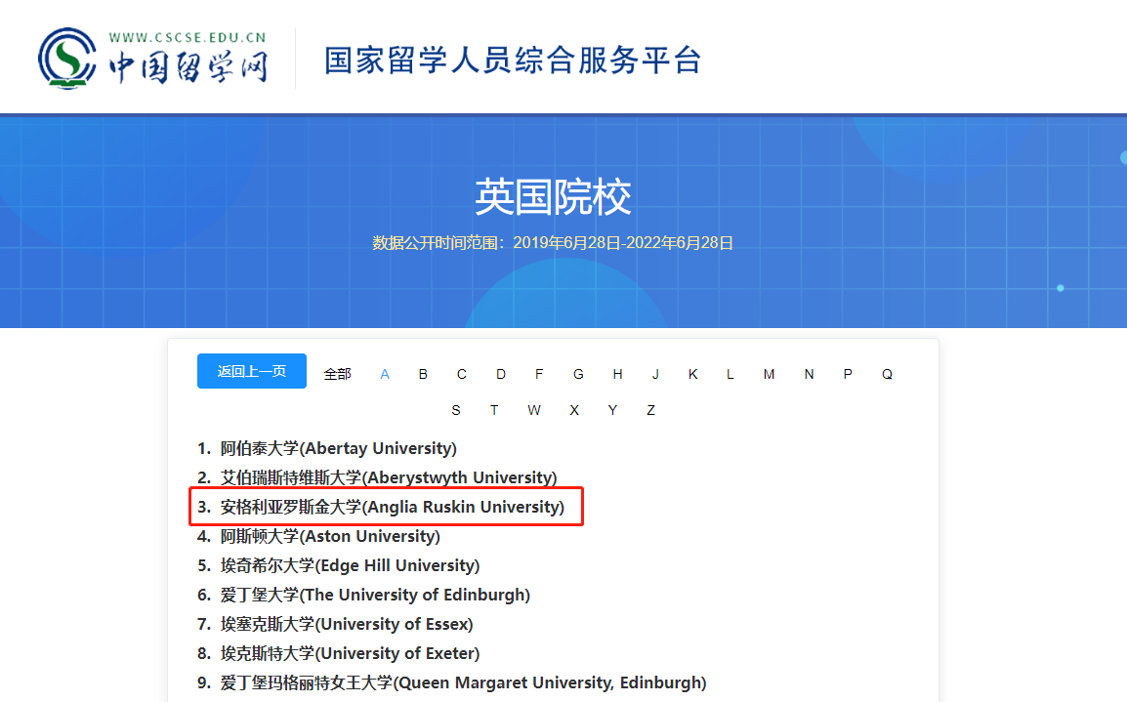This screenshot has height=702, width=1127.
Task: Open Aberystwyth University entry
Action: (388, 477)
